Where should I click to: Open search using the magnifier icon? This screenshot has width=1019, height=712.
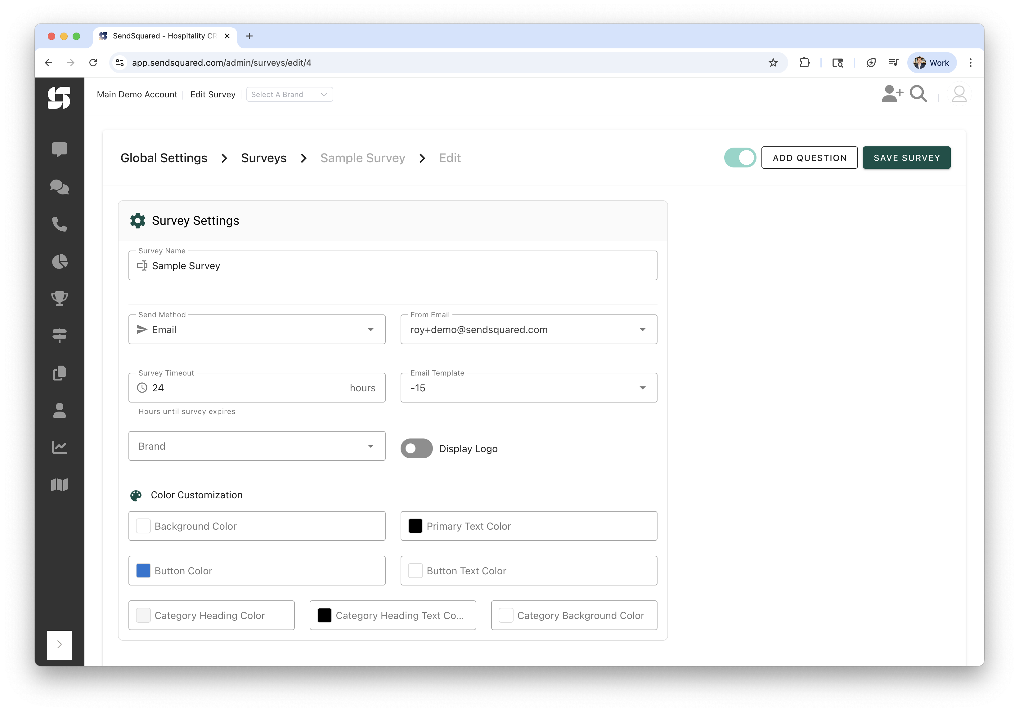click(x=918, y=94)
